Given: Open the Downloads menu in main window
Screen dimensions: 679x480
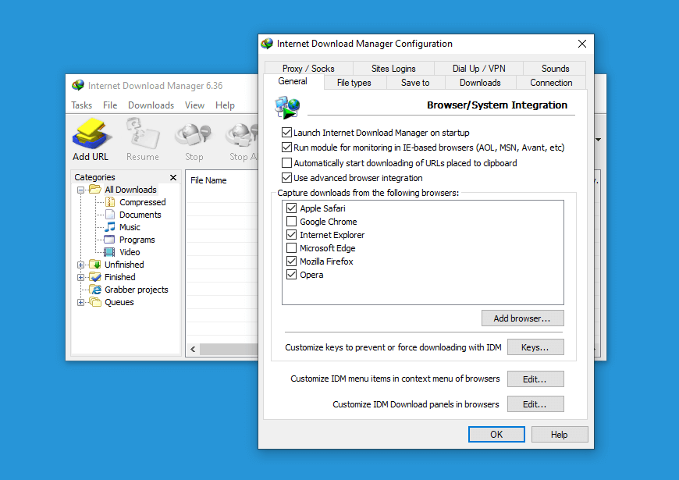Looking at the screenshot, I should click(x=151, y=105).
